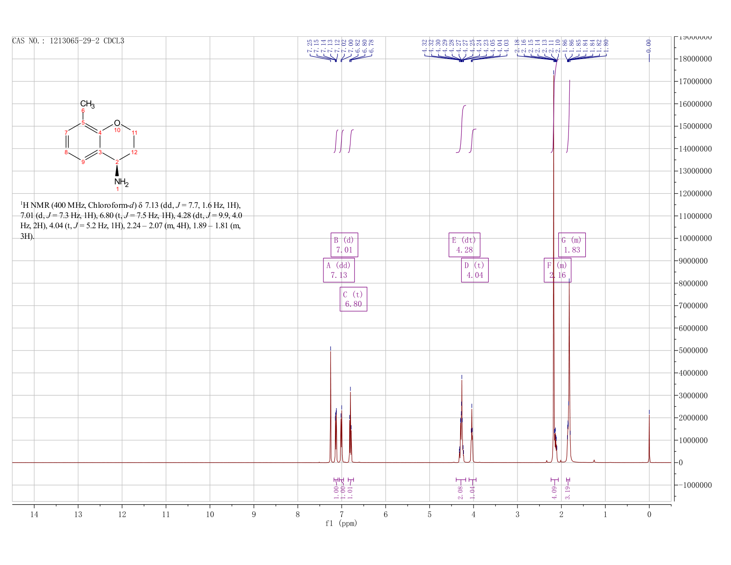Click the D (t) 4.04 multiplet box
The height and width of the screenshot is (565, 731).
475,270
